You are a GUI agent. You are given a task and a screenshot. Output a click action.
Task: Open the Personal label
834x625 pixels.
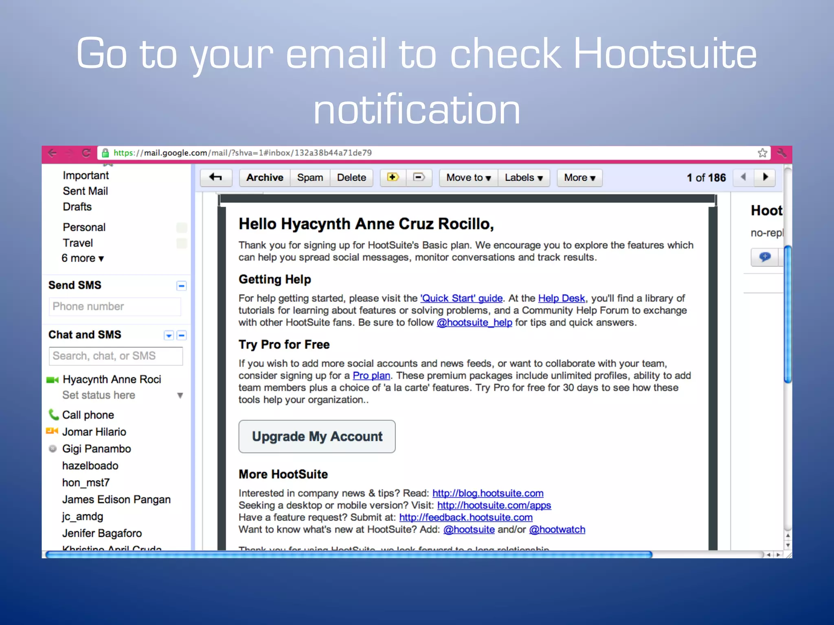[x=84, y=227]
